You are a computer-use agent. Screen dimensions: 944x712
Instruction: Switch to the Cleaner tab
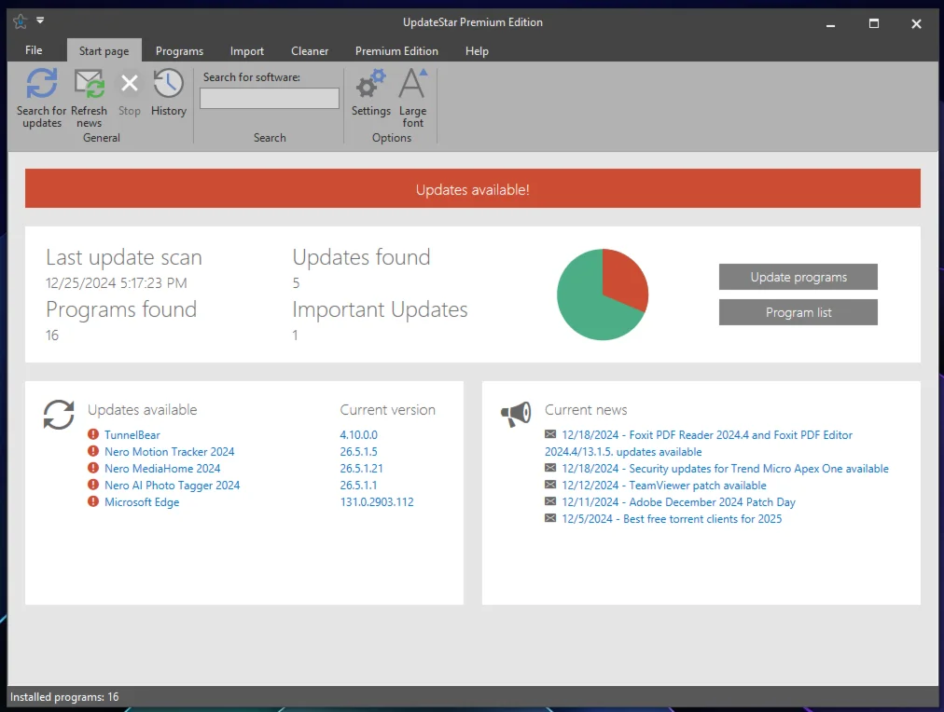[x=310, y=51]
